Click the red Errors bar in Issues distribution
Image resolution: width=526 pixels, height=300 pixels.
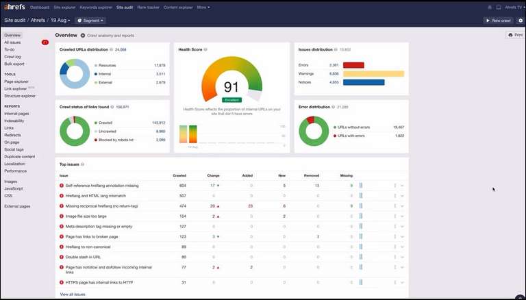click(x=353, y=65)
